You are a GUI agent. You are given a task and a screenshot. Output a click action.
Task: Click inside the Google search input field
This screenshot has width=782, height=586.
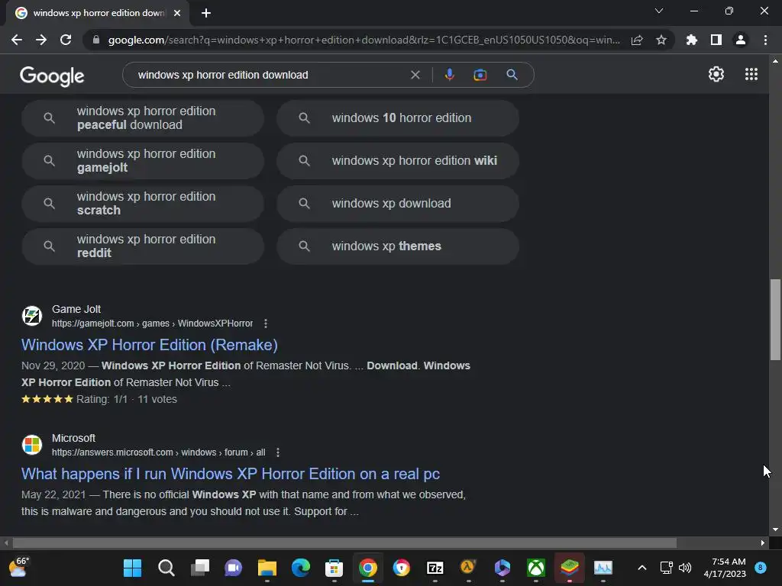(x=270, y=75)
